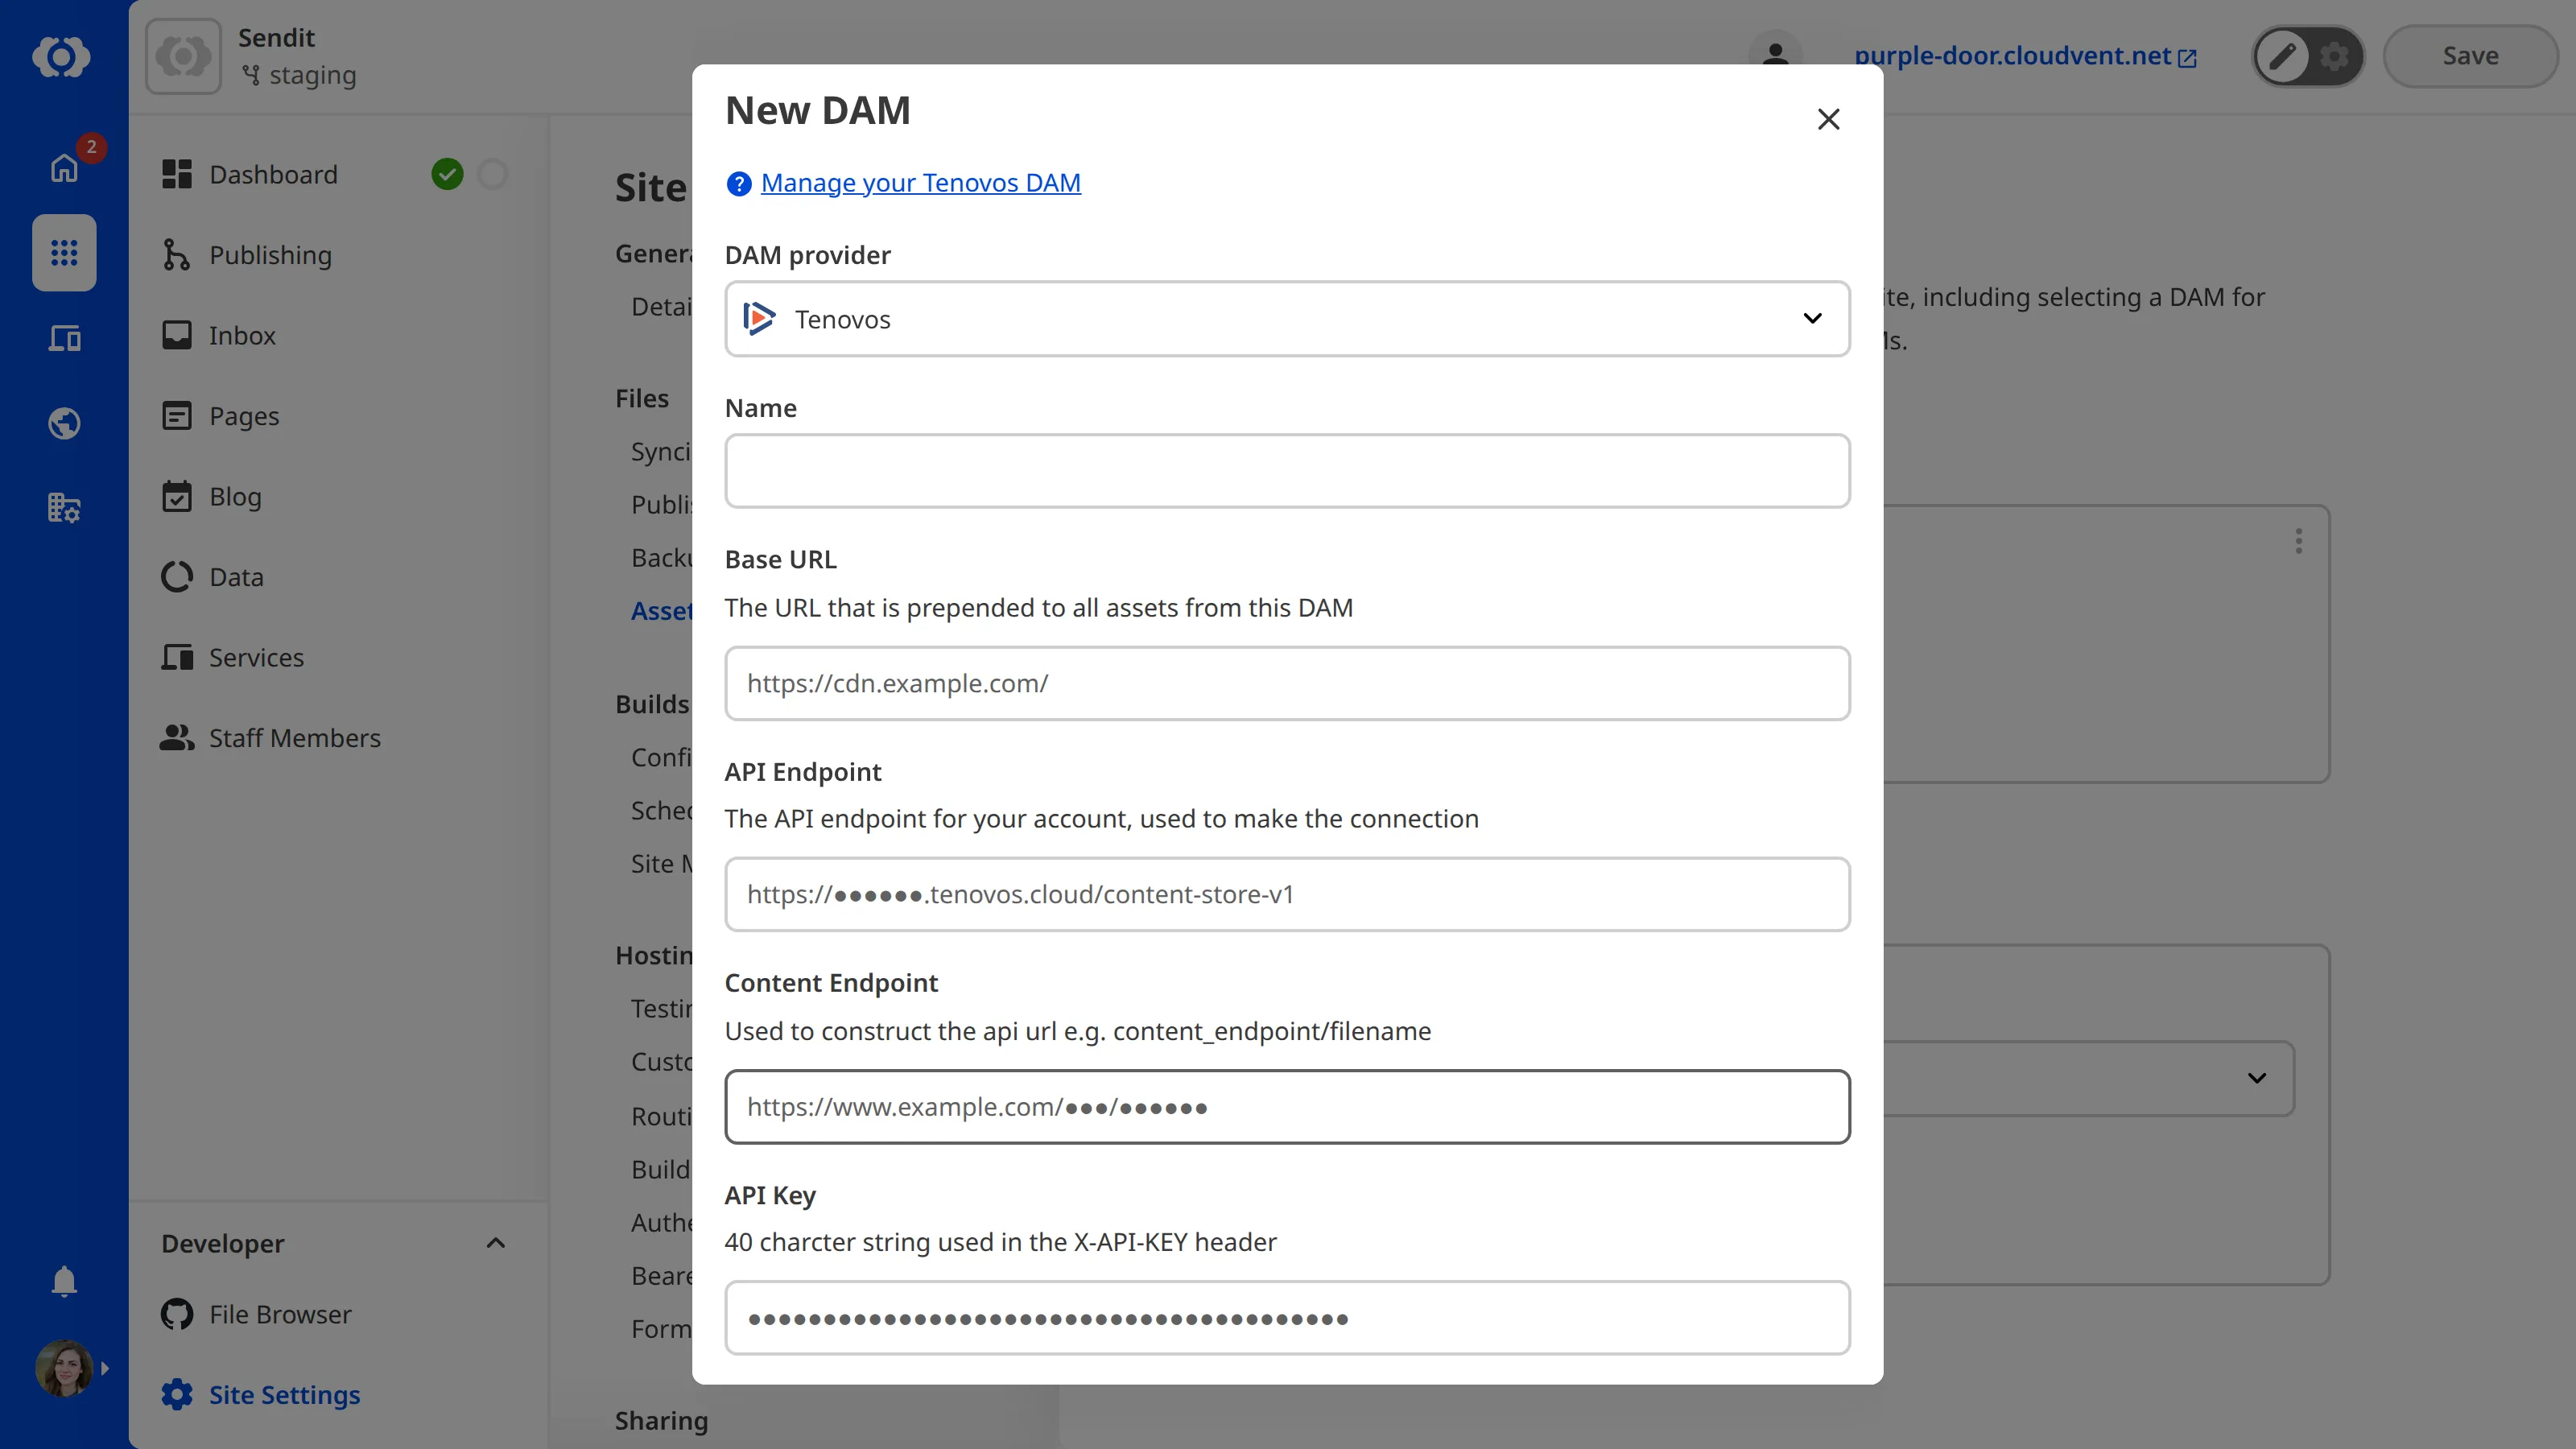Select Pages in the sidebar
The height and width of the screenshot is (1449, 2576).
(x=244, y=415)
